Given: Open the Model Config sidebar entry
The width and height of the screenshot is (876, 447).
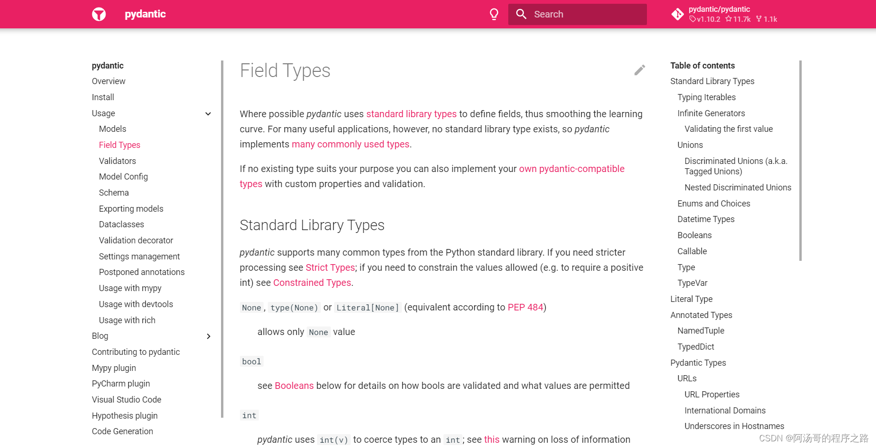Looking at the screenshot, I should [x=124, y=176].
